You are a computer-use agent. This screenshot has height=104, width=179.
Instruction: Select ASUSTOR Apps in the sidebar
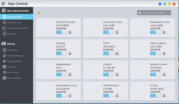point(15,56)
